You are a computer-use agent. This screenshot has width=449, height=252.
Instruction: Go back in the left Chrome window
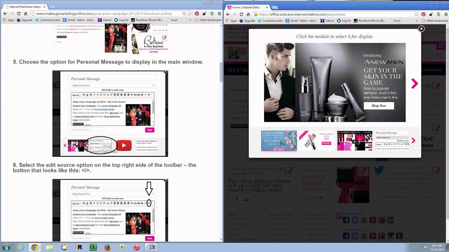(x=5, y=14)
